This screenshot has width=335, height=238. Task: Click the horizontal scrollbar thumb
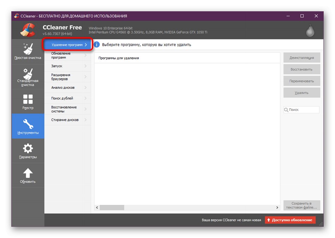tap(112, 207)
